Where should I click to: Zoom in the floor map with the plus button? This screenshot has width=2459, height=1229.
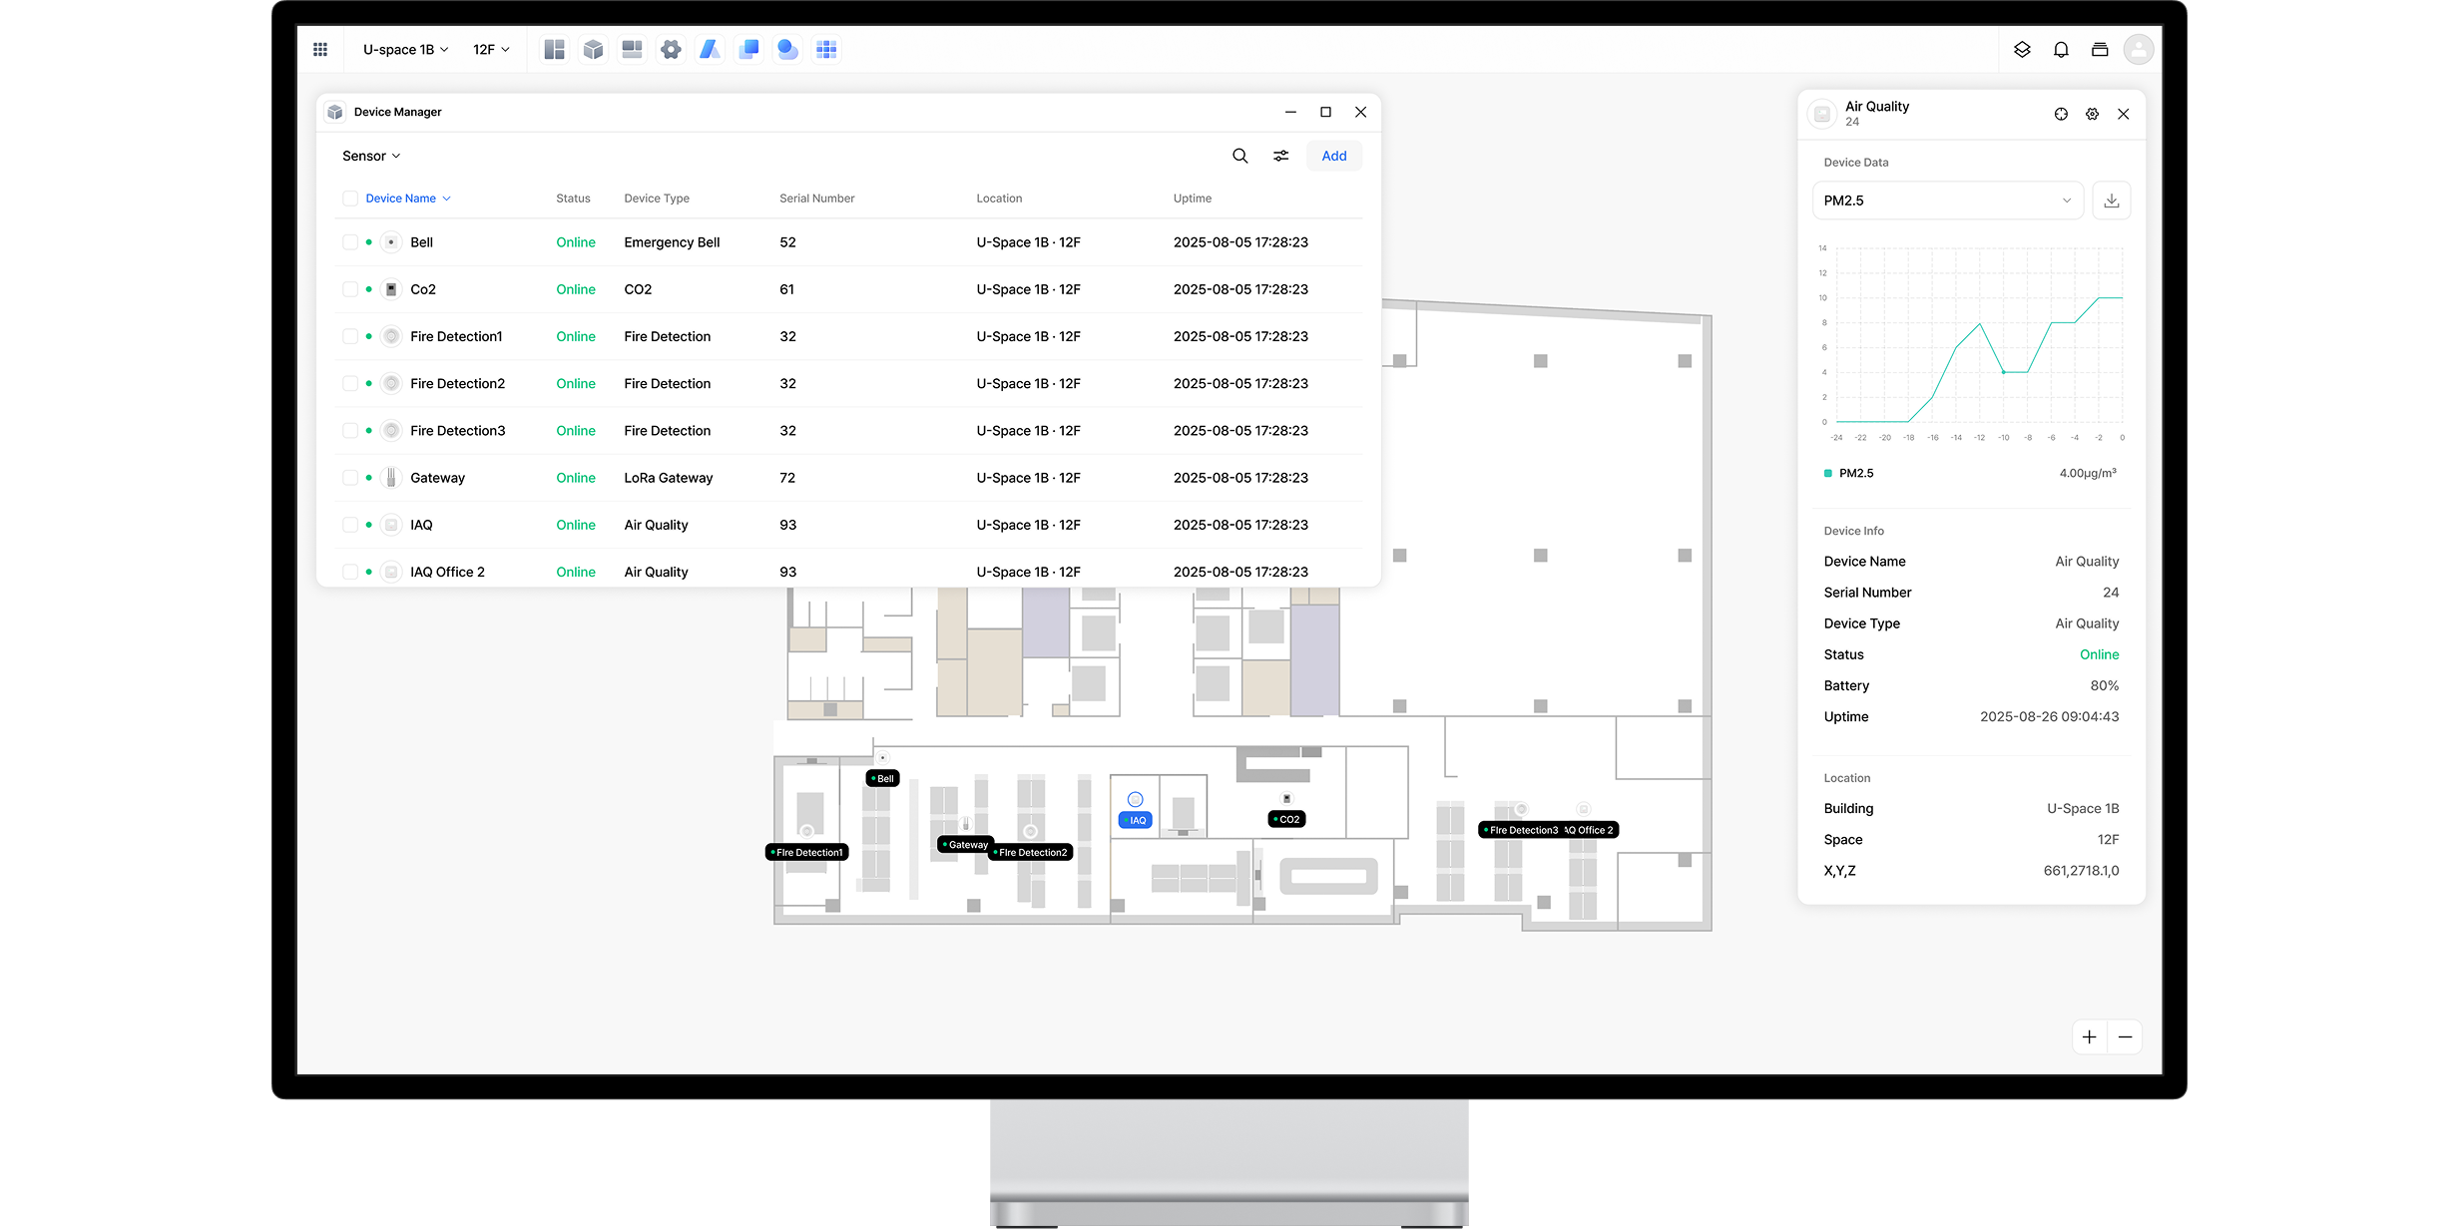2089,1036
